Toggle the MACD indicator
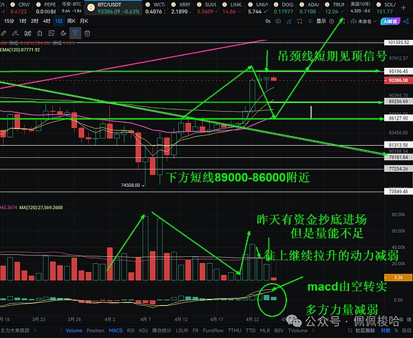Viewport: 413px width, 338px height. point(116,330)
